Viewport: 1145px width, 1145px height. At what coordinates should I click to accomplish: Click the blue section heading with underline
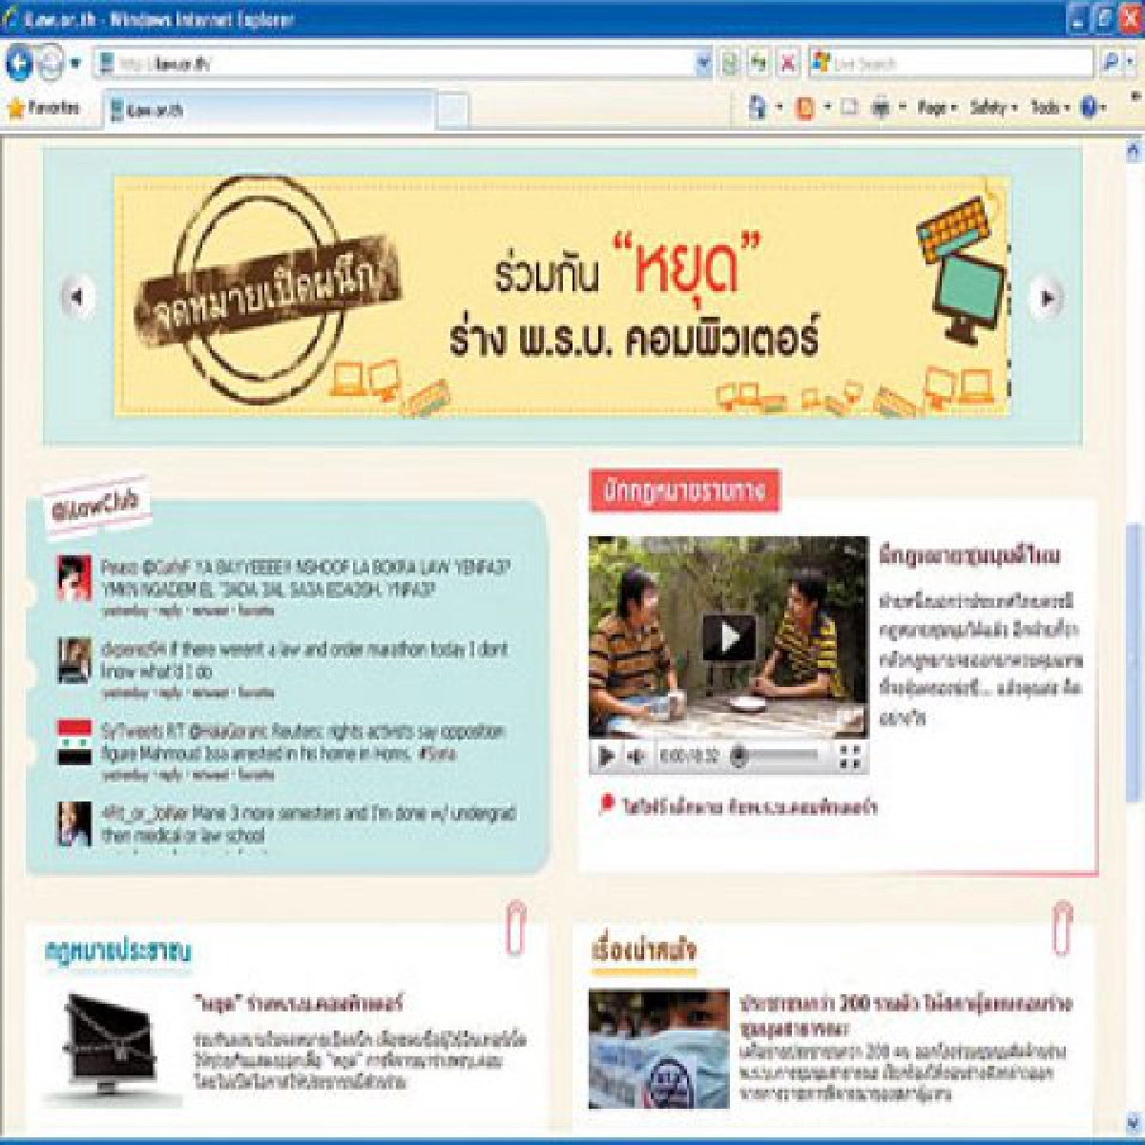[x=117, y=952]
